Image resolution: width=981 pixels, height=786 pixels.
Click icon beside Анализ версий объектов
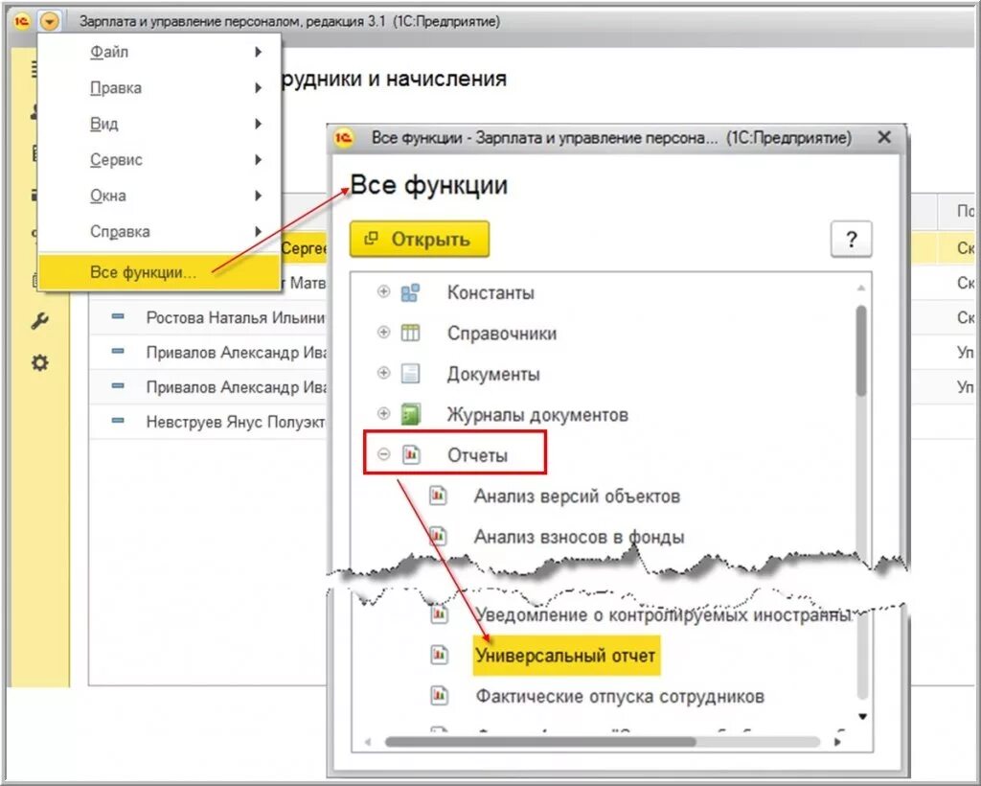click(438, 496)
